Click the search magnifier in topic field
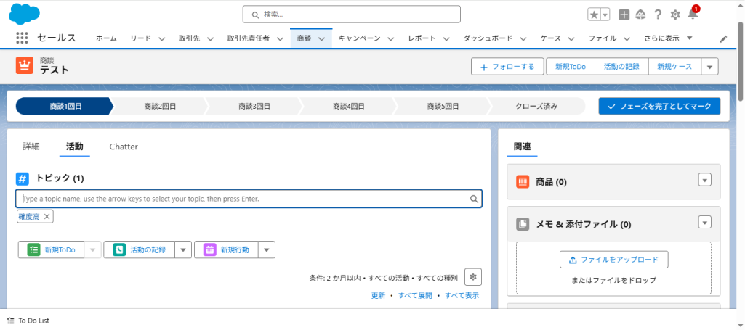Image resolution: width=745 pixels, height=330 pixels. [474, 199]
